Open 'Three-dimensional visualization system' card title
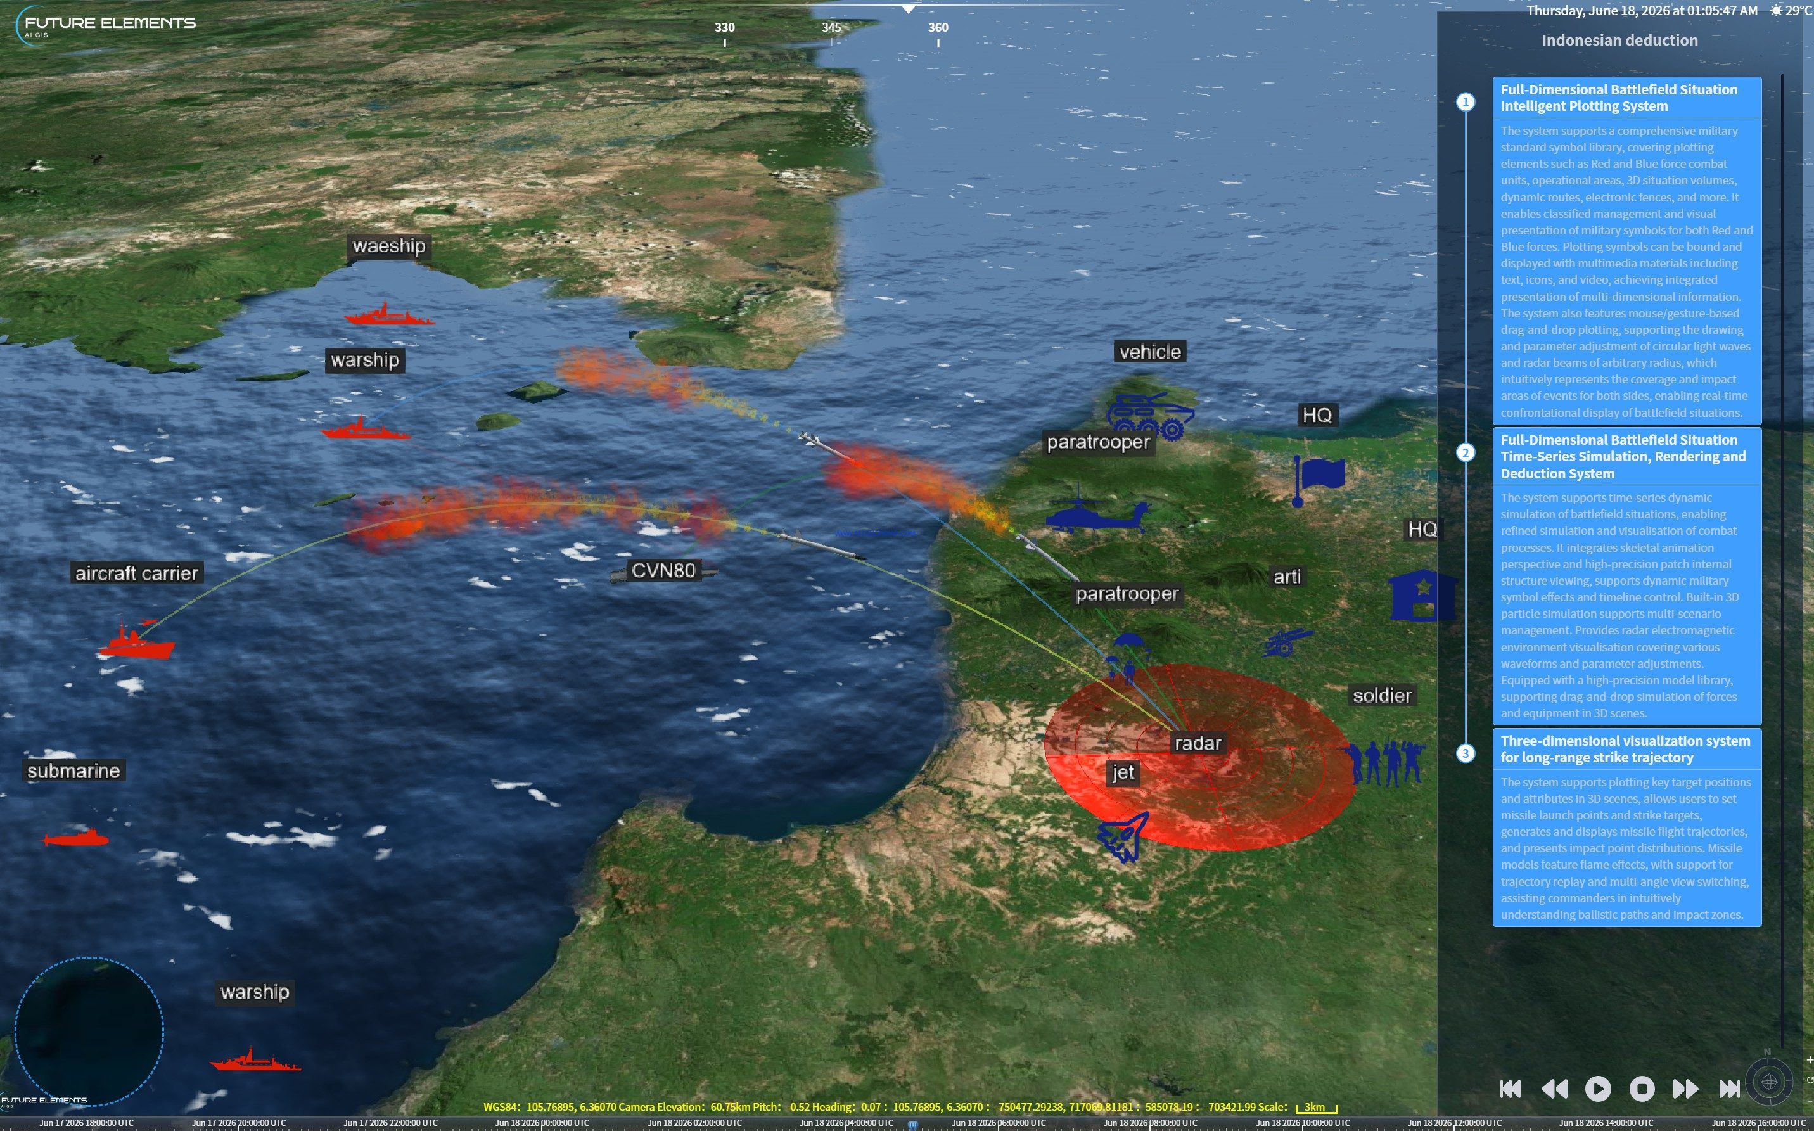Screen dimensions: 1814x1131 (x=1626, y=749)
